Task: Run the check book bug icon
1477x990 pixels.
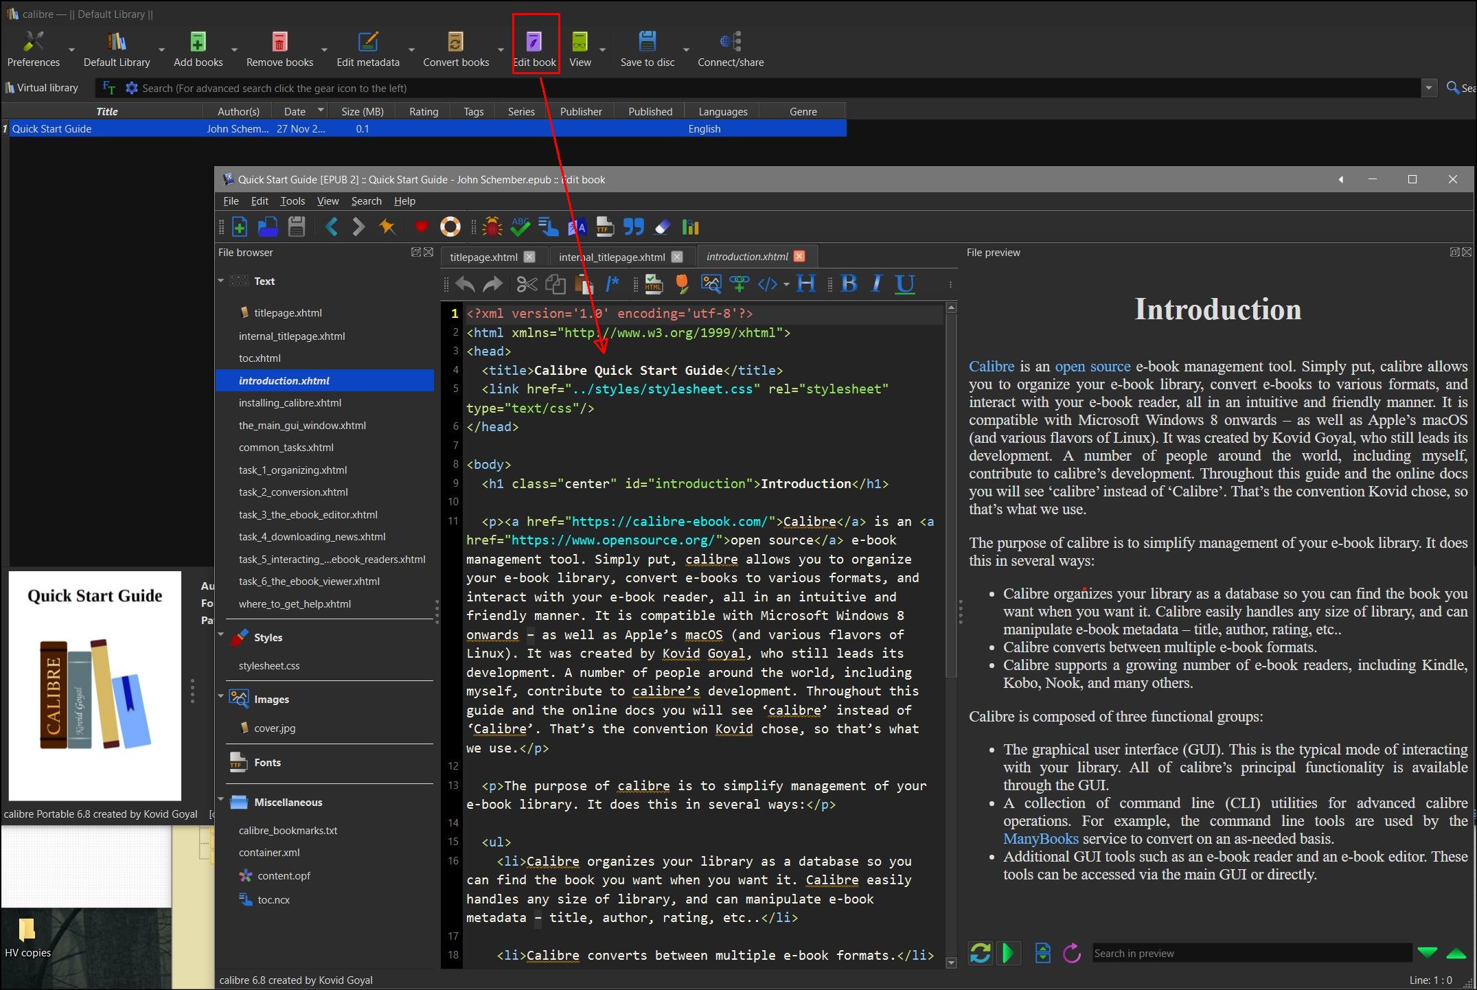Action: coord(492,227)
